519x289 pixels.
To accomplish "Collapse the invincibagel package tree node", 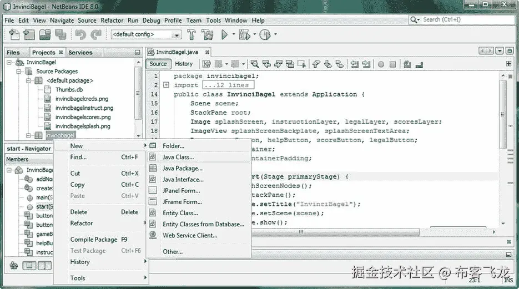I will click(x=28, y=135).
